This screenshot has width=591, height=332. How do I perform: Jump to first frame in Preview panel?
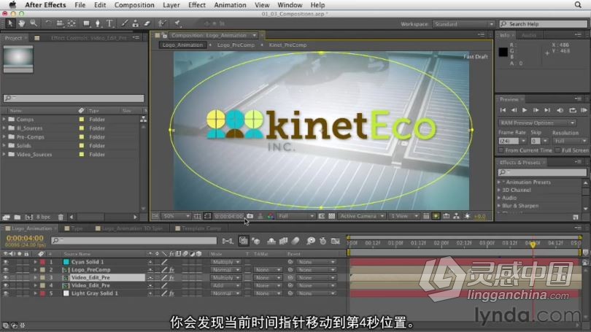[503, 110]
